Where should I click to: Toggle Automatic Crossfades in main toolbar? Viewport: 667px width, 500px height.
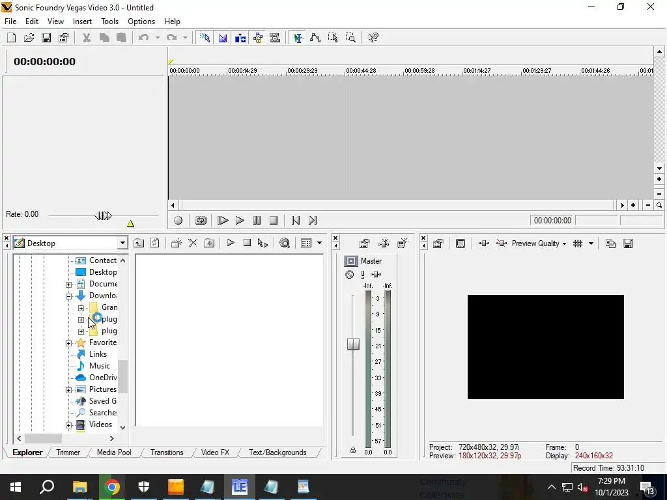(223, 38)
